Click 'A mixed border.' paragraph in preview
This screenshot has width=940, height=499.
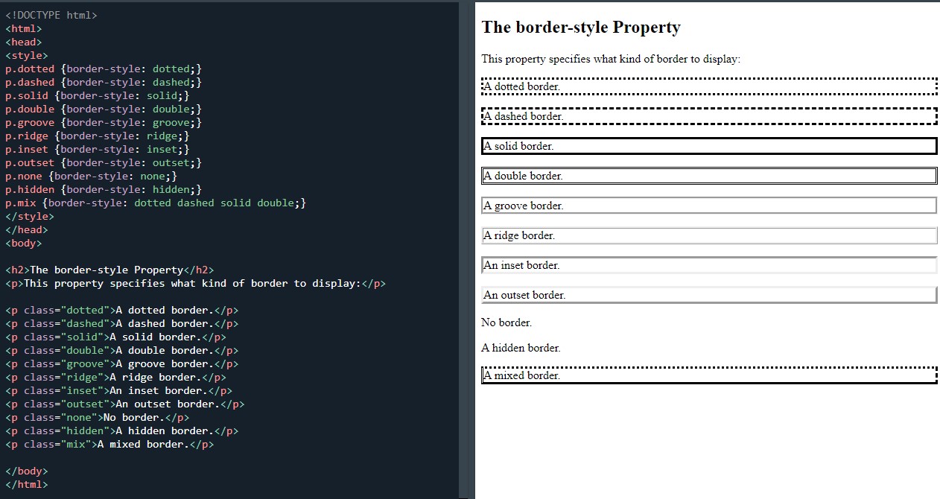click(x=709, y=375)
